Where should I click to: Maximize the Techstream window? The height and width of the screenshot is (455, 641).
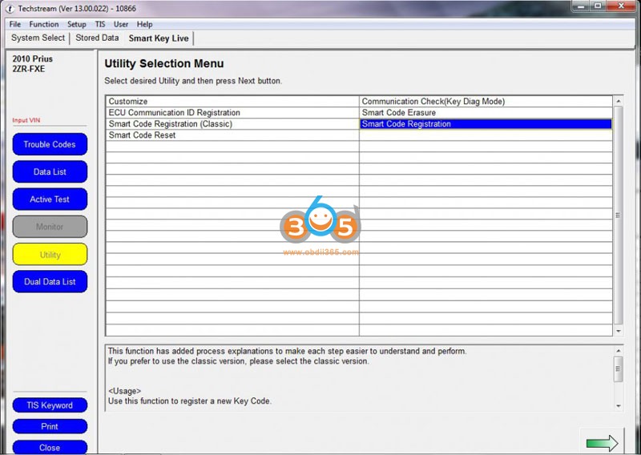coord(598,6)
